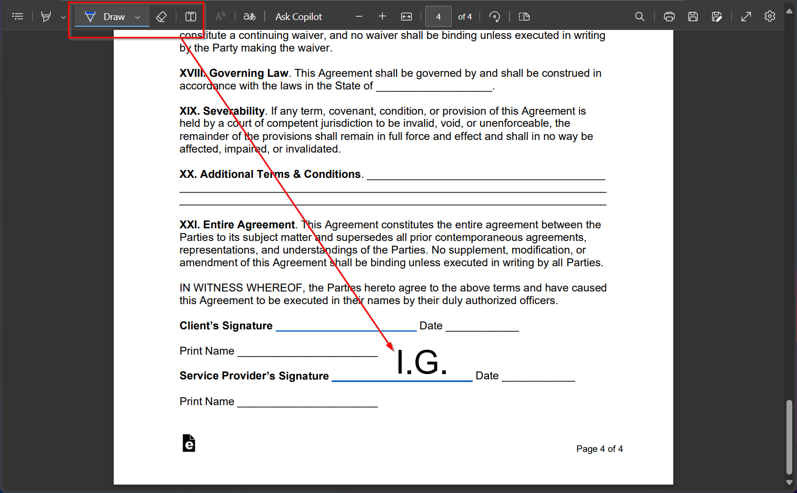Expand the highlighter color options
This screenshot has width=797, height=493.
62,16
